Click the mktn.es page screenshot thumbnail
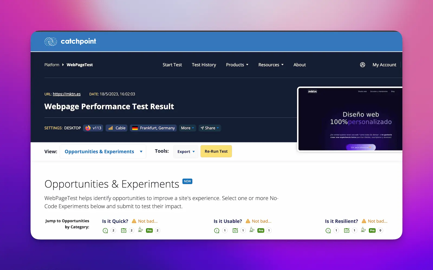 350,119
